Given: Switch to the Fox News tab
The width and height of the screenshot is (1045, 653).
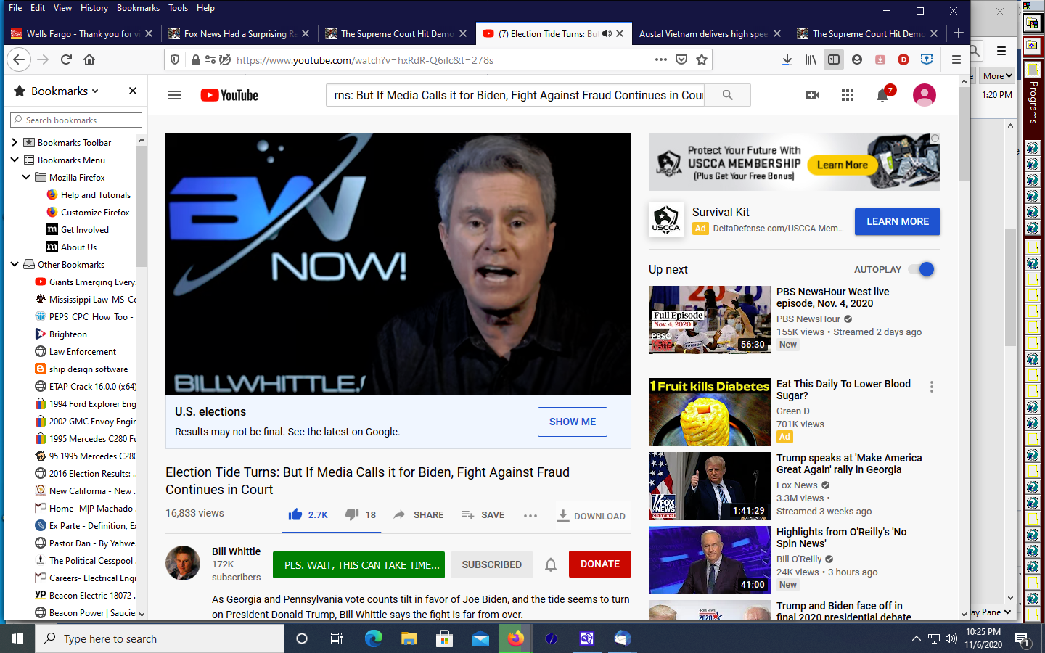Looking at the screenshot, I should [239, 33].
